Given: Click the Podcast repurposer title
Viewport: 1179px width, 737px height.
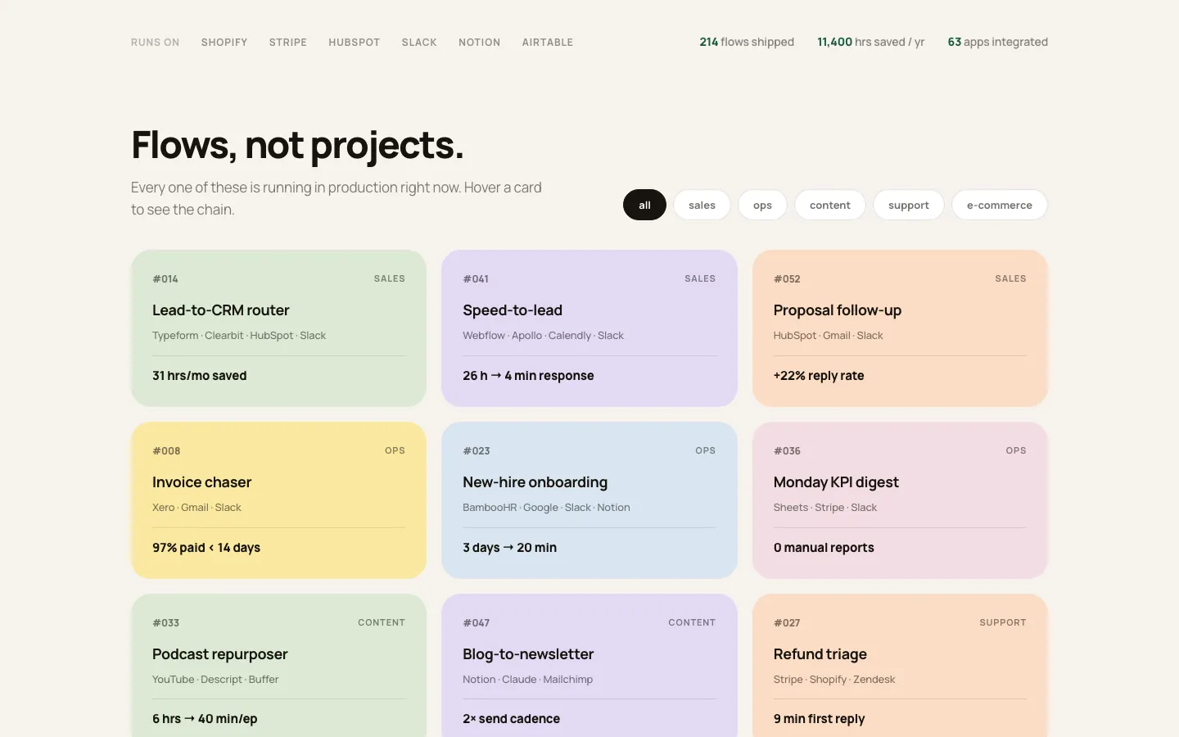Looking at the screenshot, I should tap(219, 654).
